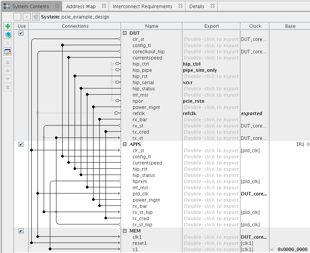Select the s1 interface under MEM
This screenshot has width=310, height=253.
point(135,249)
